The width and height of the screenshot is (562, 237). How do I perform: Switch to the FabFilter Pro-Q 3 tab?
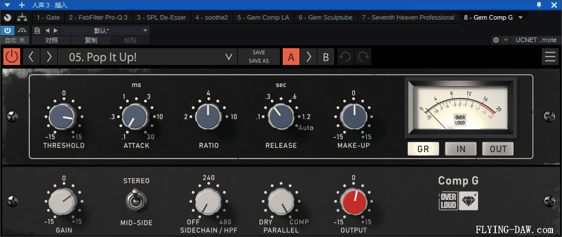pyautogui.click(x=98, y=17)
